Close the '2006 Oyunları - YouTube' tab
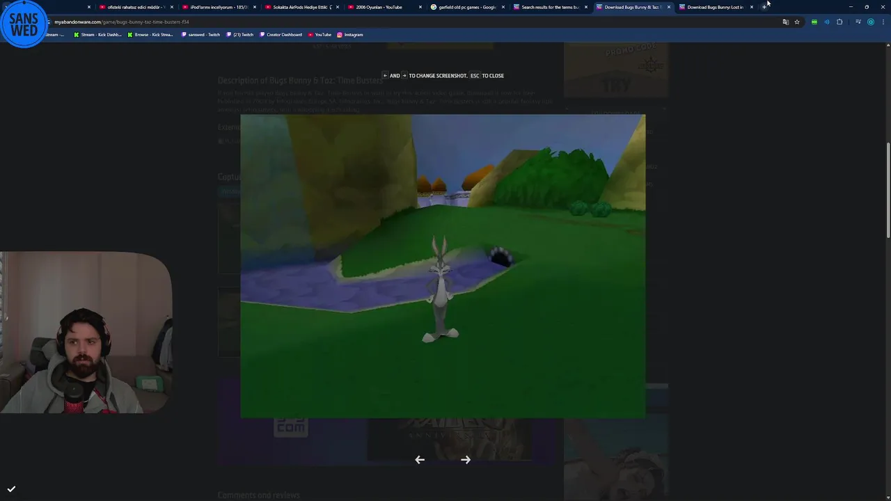Screen dimensions: 891x501 click(420, 7)
